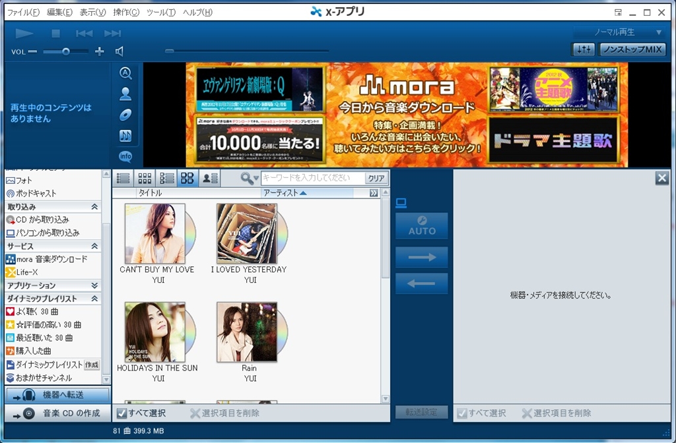Viewport: 676px width, 443px height.
Task: Clear the search with クリア button
Action: tap(376, 178)
